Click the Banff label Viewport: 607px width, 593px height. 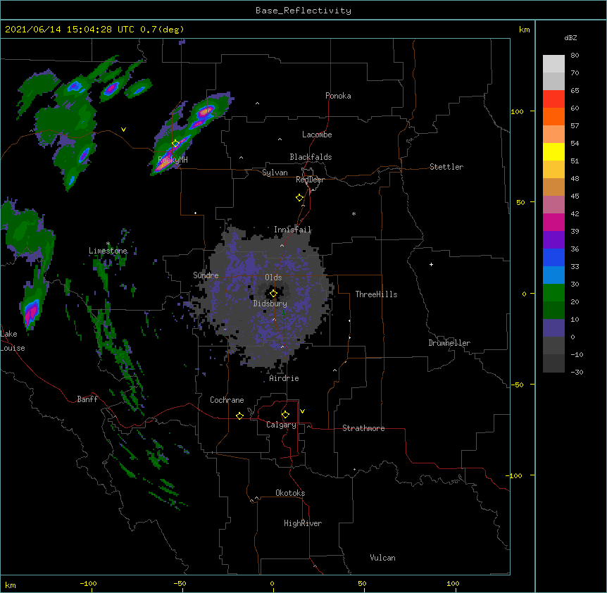87,399
